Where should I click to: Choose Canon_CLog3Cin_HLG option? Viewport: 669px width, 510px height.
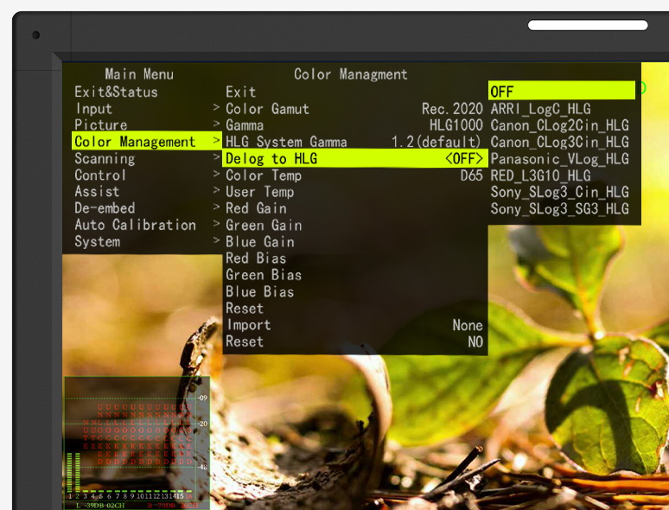coord(559,142)
